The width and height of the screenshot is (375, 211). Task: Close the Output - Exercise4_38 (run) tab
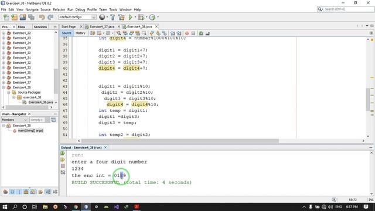[105, 148]
